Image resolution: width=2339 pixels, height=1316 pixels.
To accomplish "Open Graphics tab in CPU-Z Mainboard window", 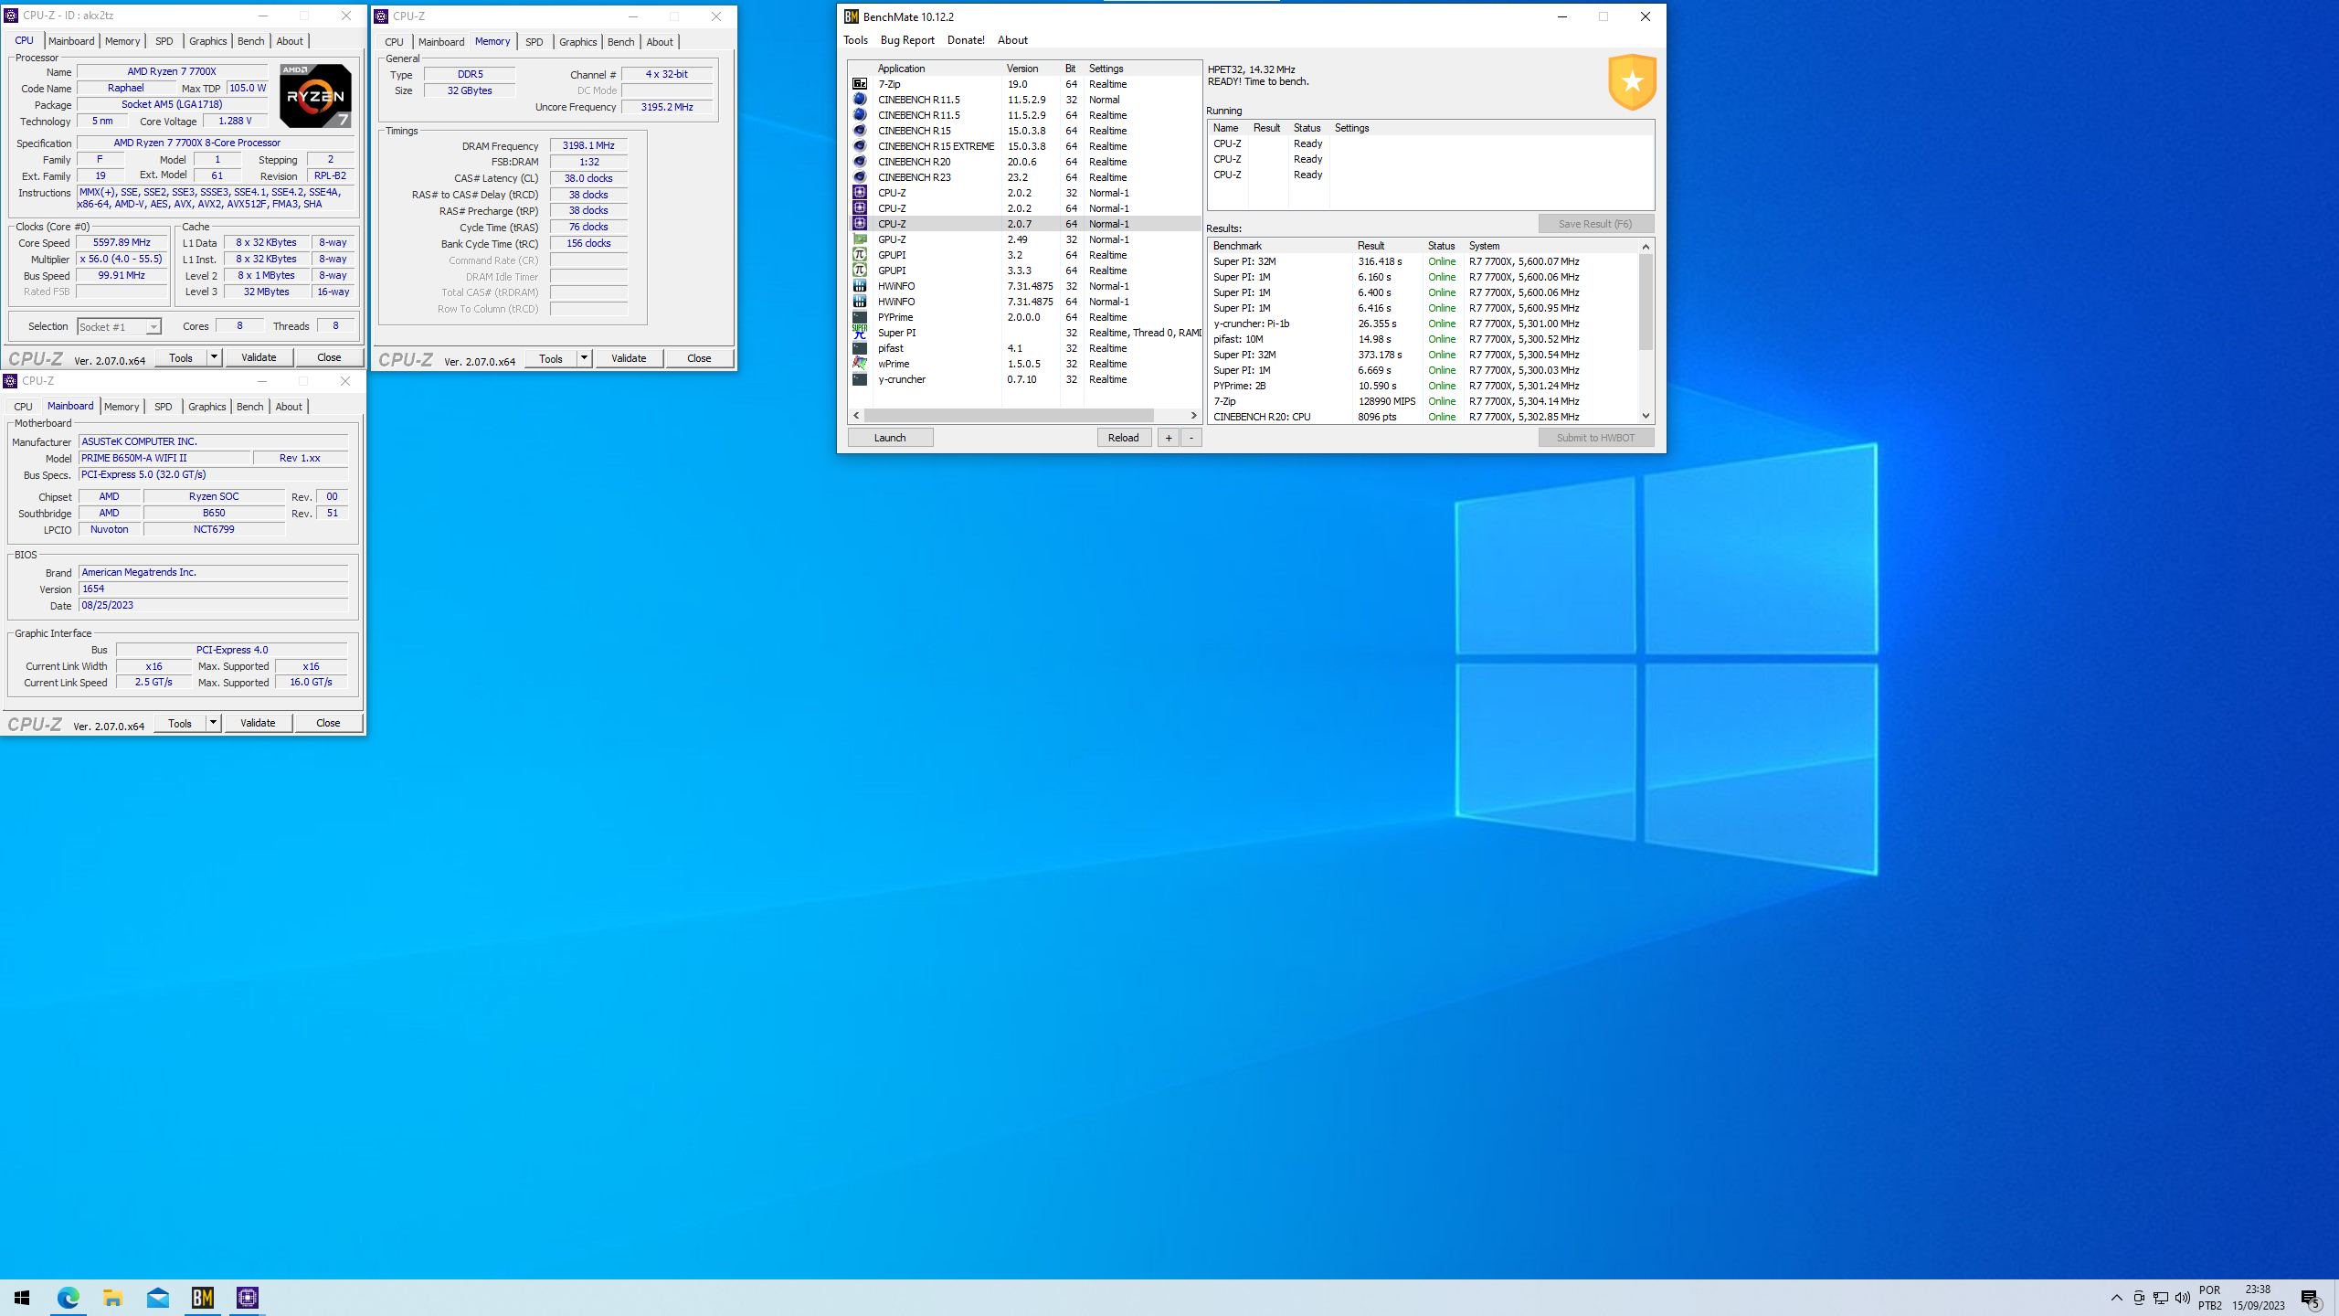I will (x=206, y=407).
